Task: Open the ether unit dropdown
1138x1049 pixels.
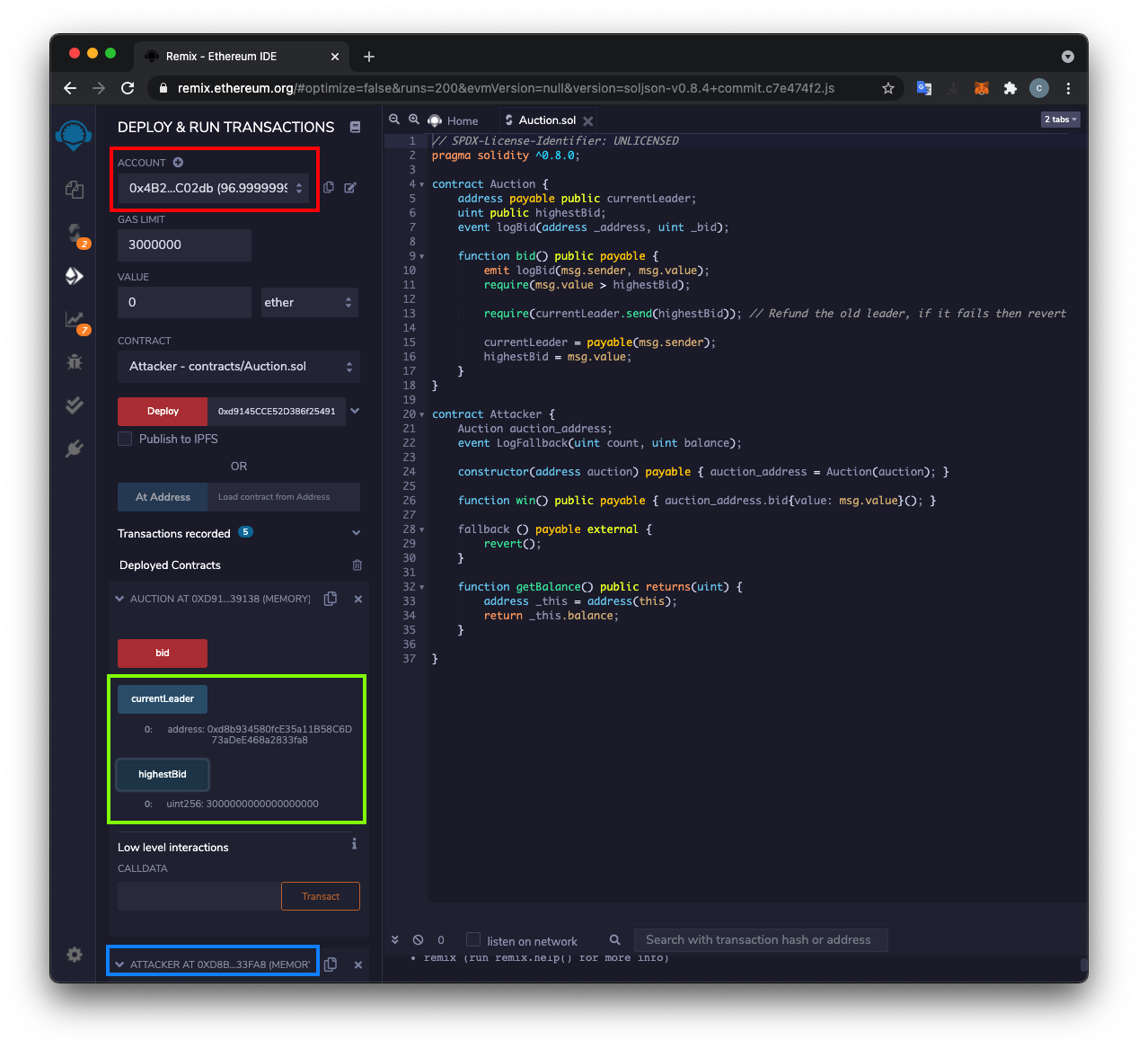Action: [x=309, y=303]
